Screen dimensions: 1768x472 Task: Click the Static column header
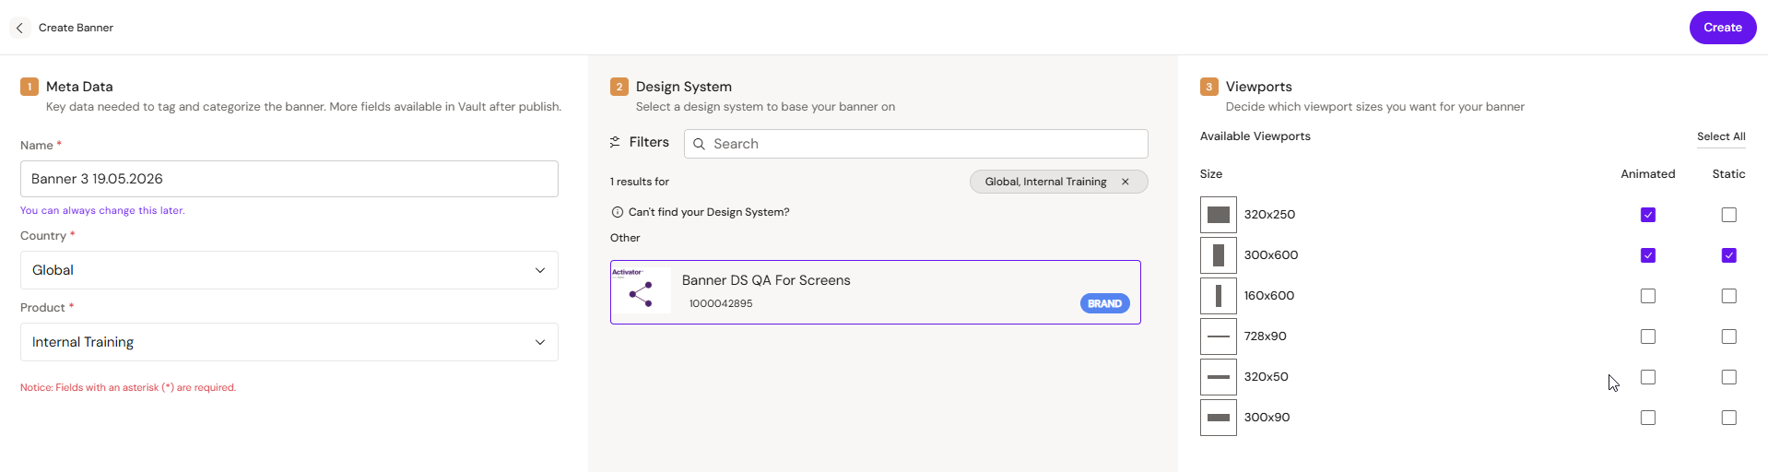coord(1729,174)
